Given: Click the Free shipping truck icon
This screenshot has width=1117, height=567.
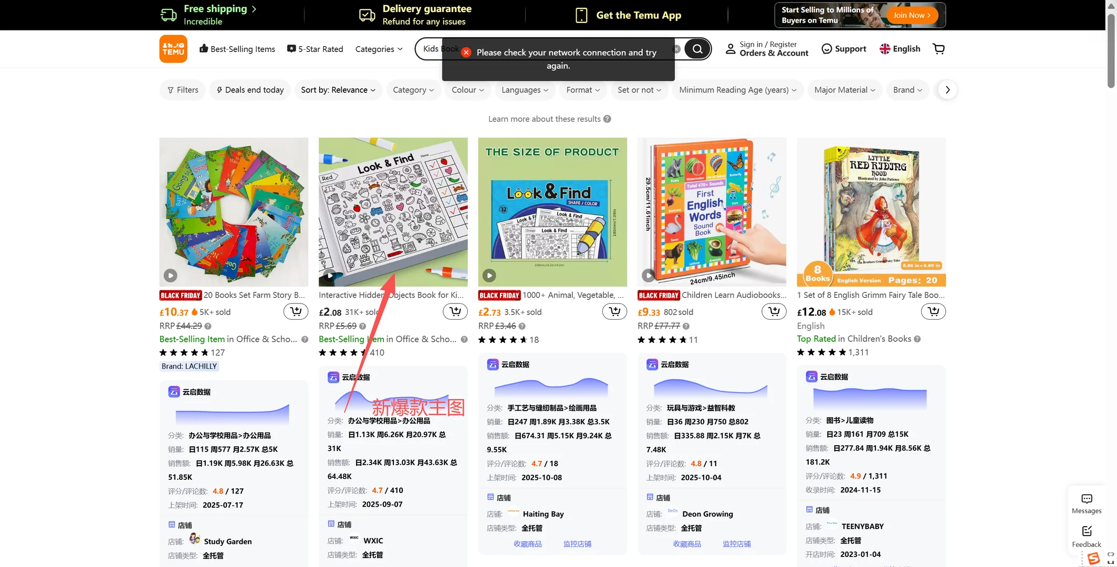Looking at the screenshot, I should click(169, 15).
